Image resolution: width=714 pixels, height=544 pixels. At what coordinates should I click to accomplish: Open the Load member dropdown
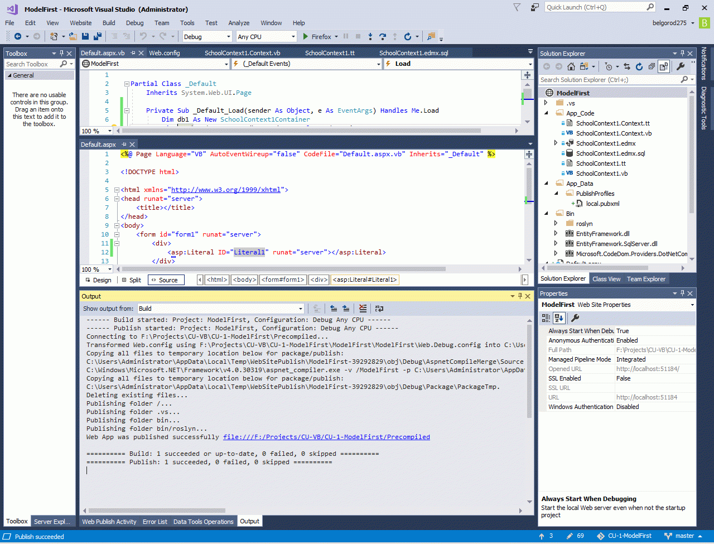coord(458,64)
